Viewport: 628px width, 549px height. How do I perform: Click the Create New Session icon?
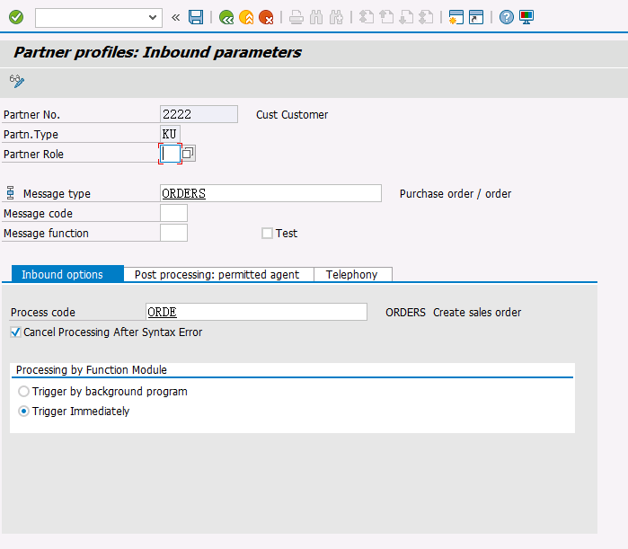[456, 17]
